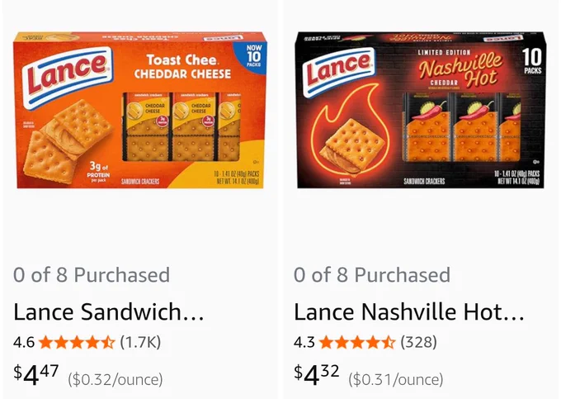Image resolution: width=561 pixels, height=399 pixels.
Task: Click the 4.3 star rating icons
Action: 357,342
